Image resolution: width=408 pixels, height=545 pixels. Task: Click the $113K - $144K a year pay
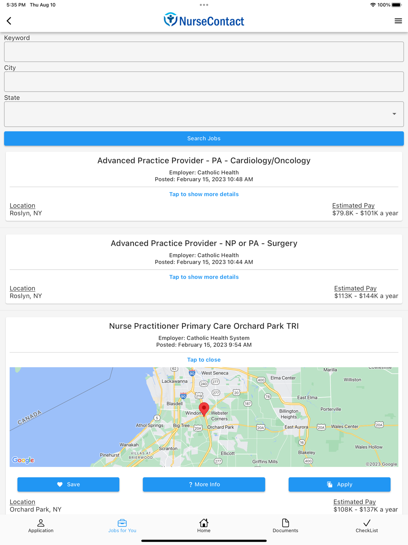click(x=366, y=296)
